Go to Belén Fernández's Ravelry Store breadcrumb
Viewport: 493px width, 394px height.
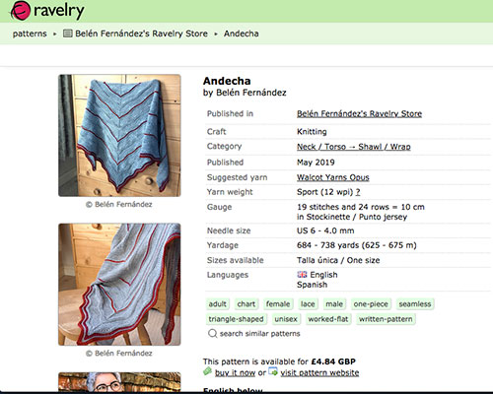(x=141, y=33)
